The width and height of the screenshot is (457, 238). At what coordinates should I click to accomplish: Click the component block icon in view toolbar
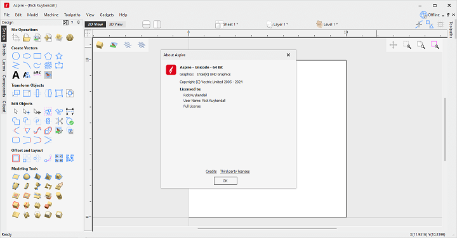coord(100,45)
